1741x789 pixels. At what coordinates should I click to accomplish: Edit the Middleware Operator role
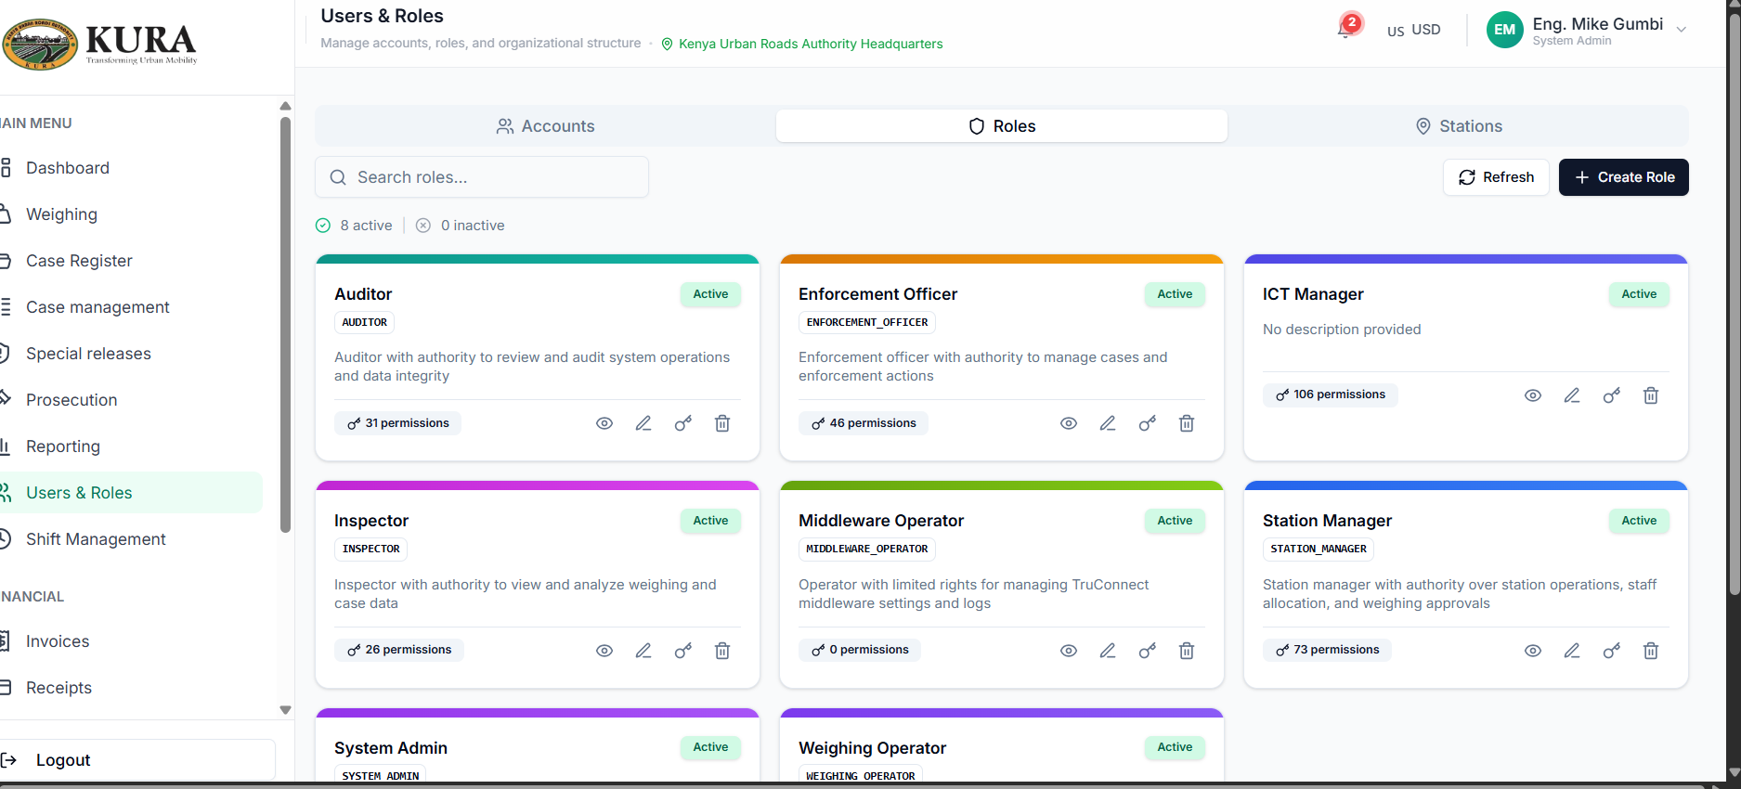(1108, 651)
